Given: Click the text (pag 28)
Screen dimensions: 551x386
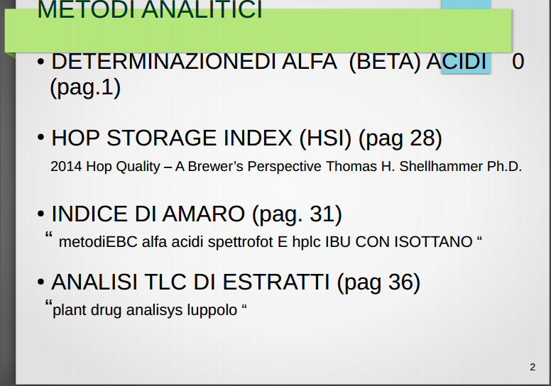Looking at the screenshot, I should [x=400, y=138].
